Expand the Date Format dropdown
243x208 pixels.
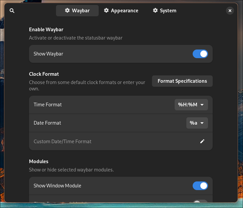pyautogui.click(x=197, y=123)
